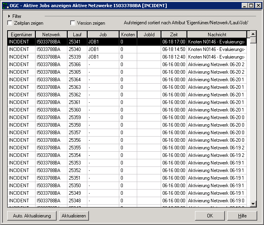
Task: Click the scrollbar down arrow
Action: pyautogui.click(x=253, y=204)
